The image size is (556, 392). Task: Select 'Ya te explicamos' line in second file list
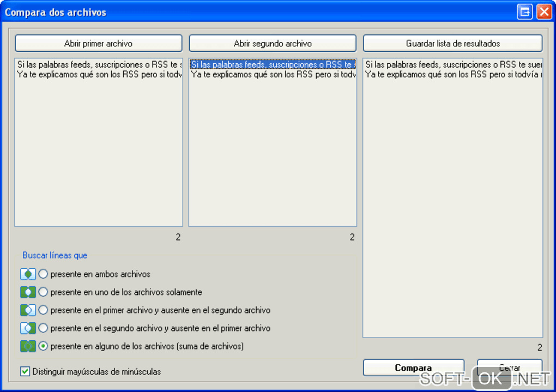[273, 75]
